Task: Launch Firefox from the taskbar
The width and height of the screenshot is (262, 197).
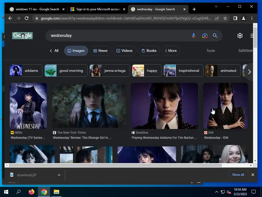Action: click(31, 192)
